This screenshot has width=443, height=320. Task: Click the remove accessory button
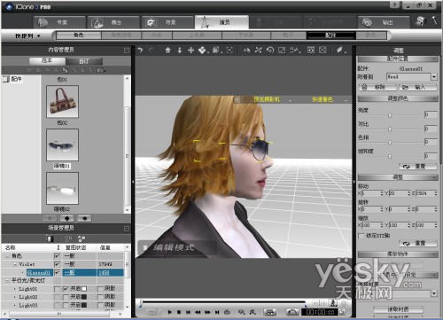(x=377, y=87)
